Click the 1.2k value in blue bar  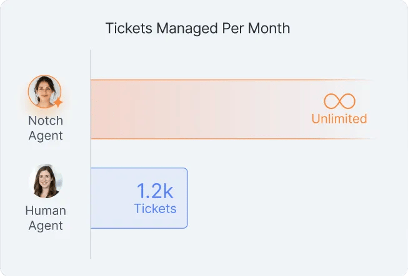click(x=155, y=191)
